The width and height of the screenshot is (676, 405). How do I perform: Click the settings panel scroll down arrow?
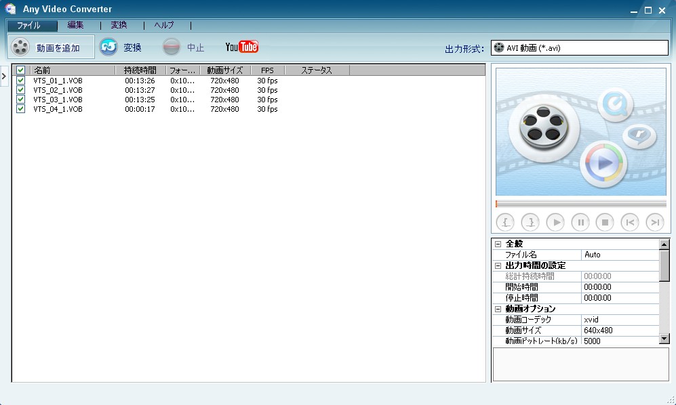click(x=664, y=339)
